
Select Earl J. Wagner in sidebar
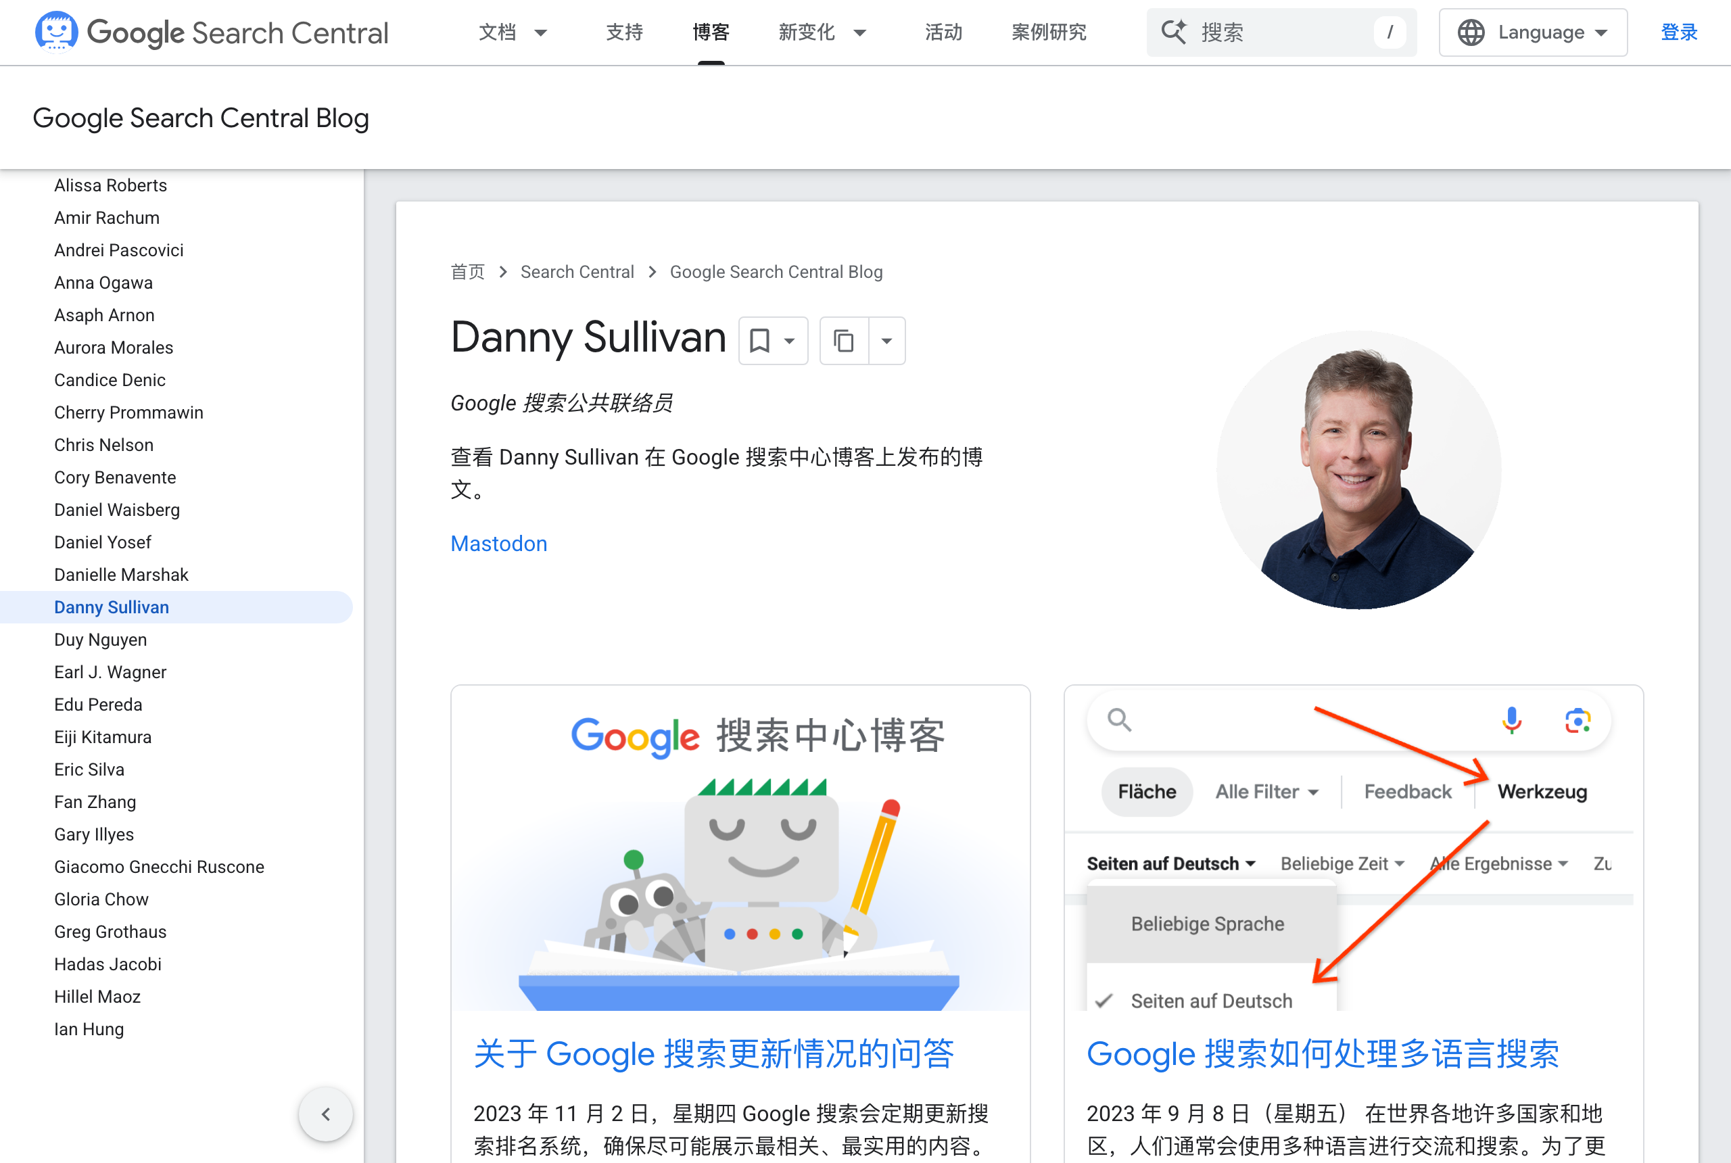pos(110,673)
